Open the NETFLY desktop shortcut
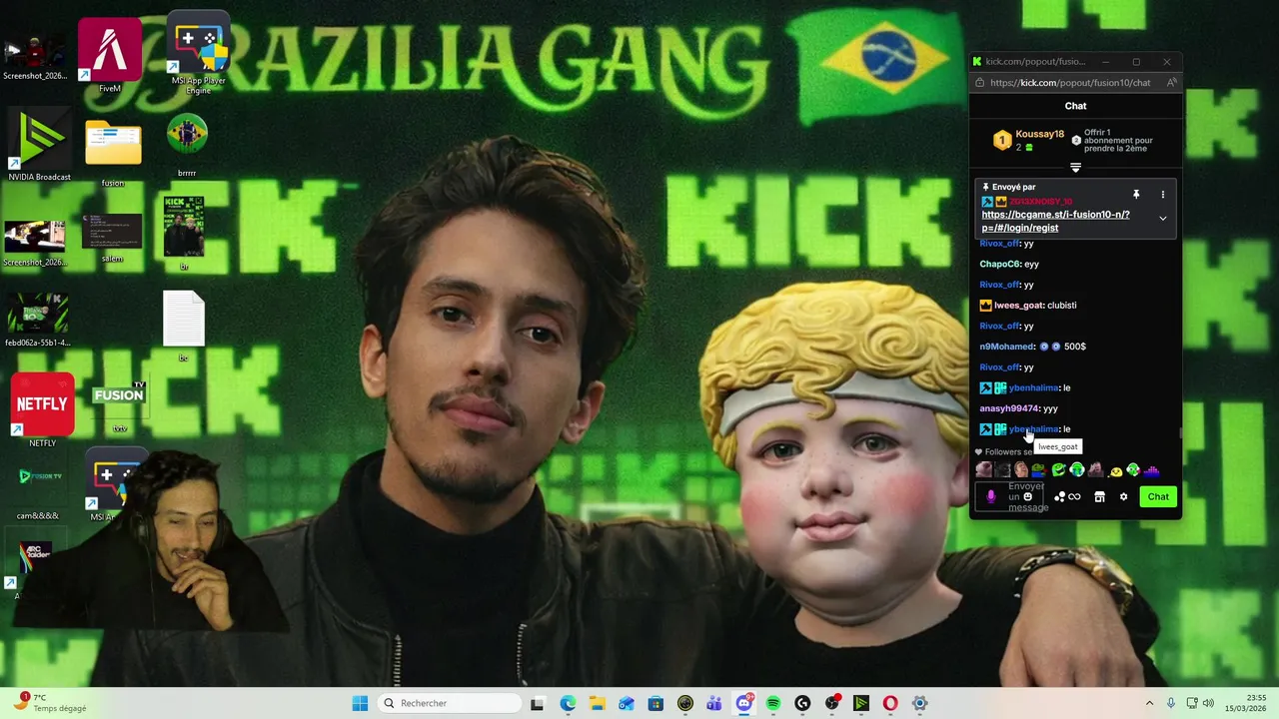This screenshot has width=1279, height=719. 42,409
